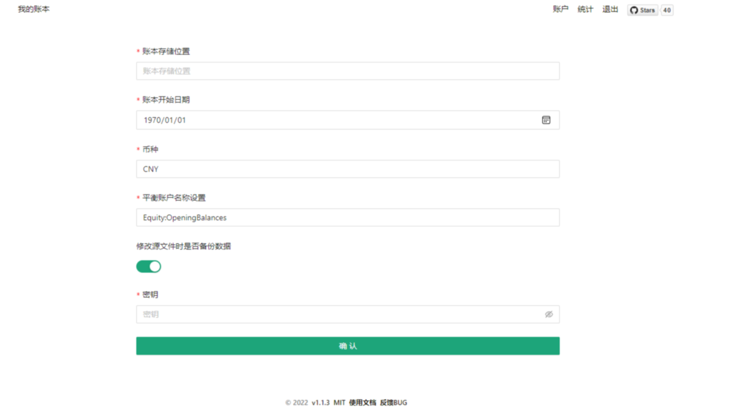Click the © 2022 footer text
The image size is (736, 418).
297,402
